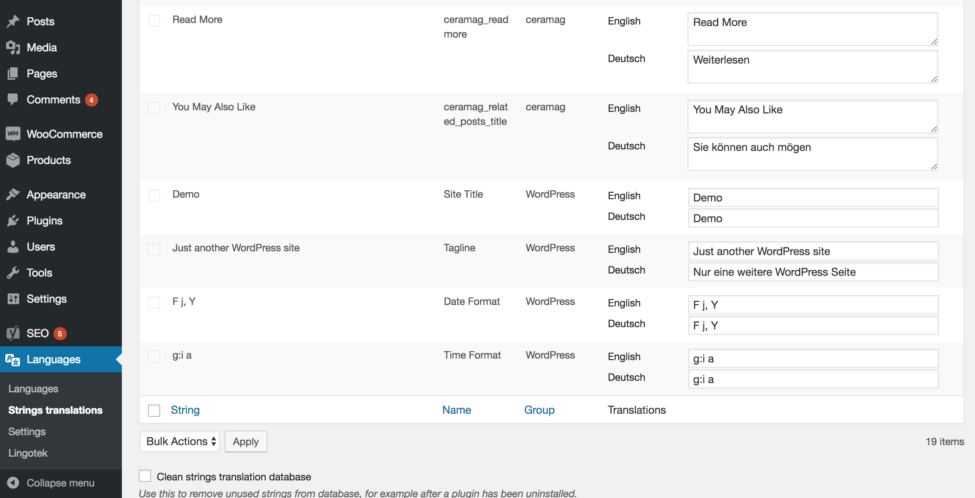Click the Collapse menu arrow icon
Screen dimensions: 975x498
13,483
